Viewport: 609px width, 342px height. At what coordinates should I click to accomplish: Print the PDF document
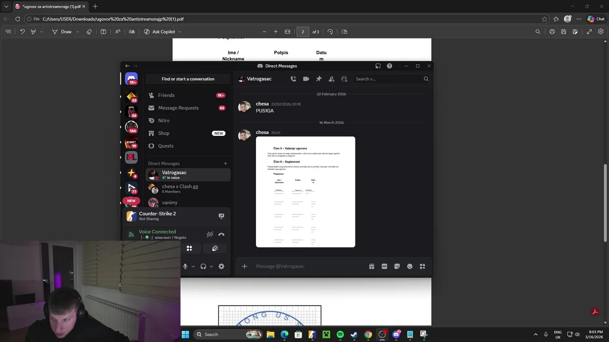click(552, 32)
